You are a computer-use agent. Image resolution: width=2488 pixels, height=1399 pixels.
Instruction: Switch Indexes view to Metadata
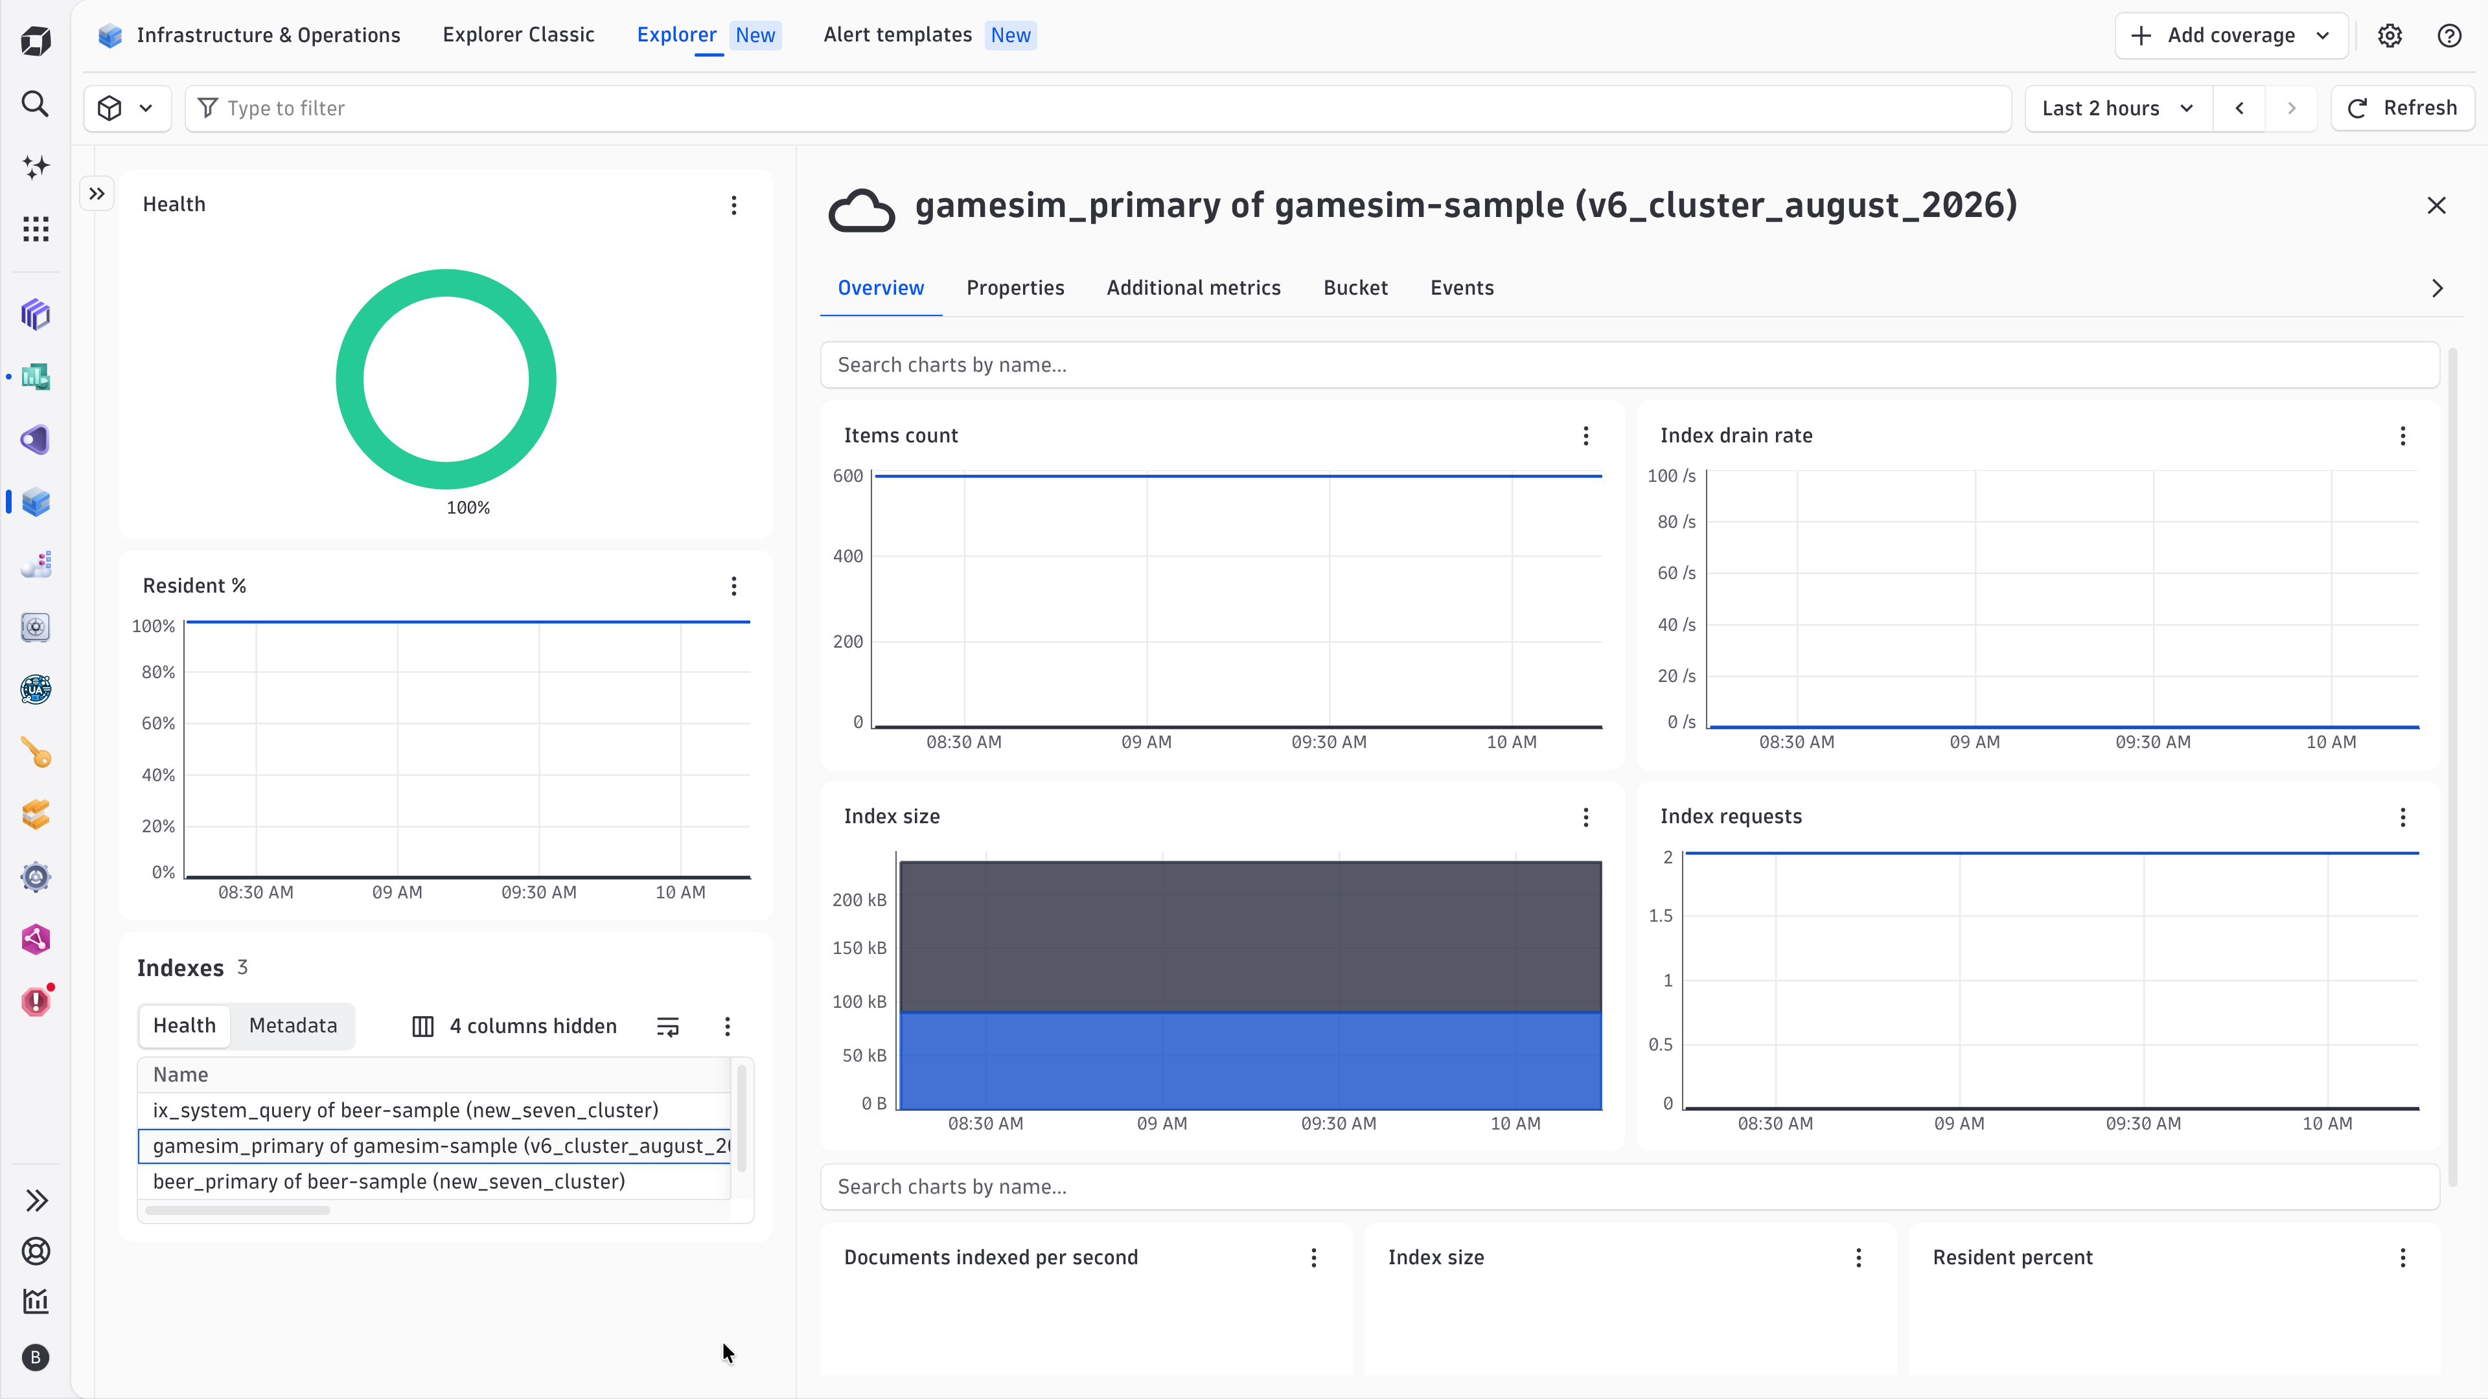294,1025
